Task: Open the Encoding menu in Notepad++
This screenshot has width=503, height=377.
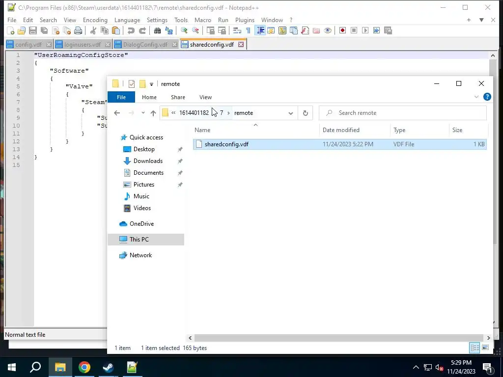Action: coord(95,20)
